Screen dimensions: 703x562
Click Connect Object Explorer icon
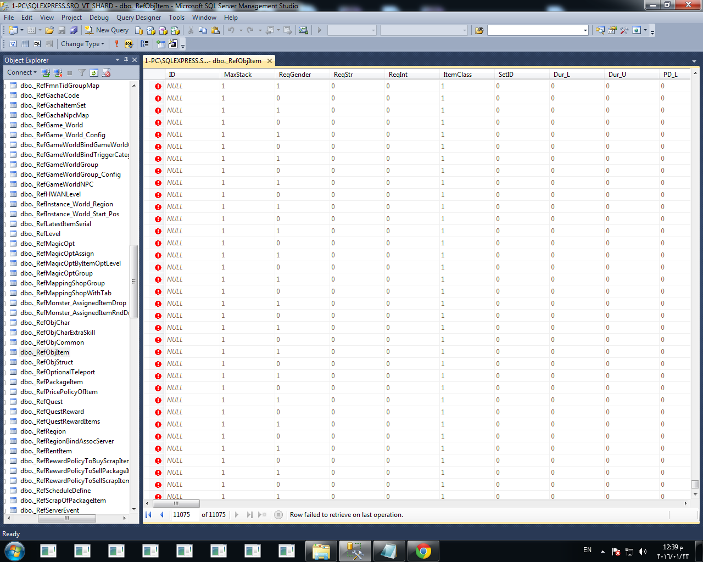[x=46, y=72]
